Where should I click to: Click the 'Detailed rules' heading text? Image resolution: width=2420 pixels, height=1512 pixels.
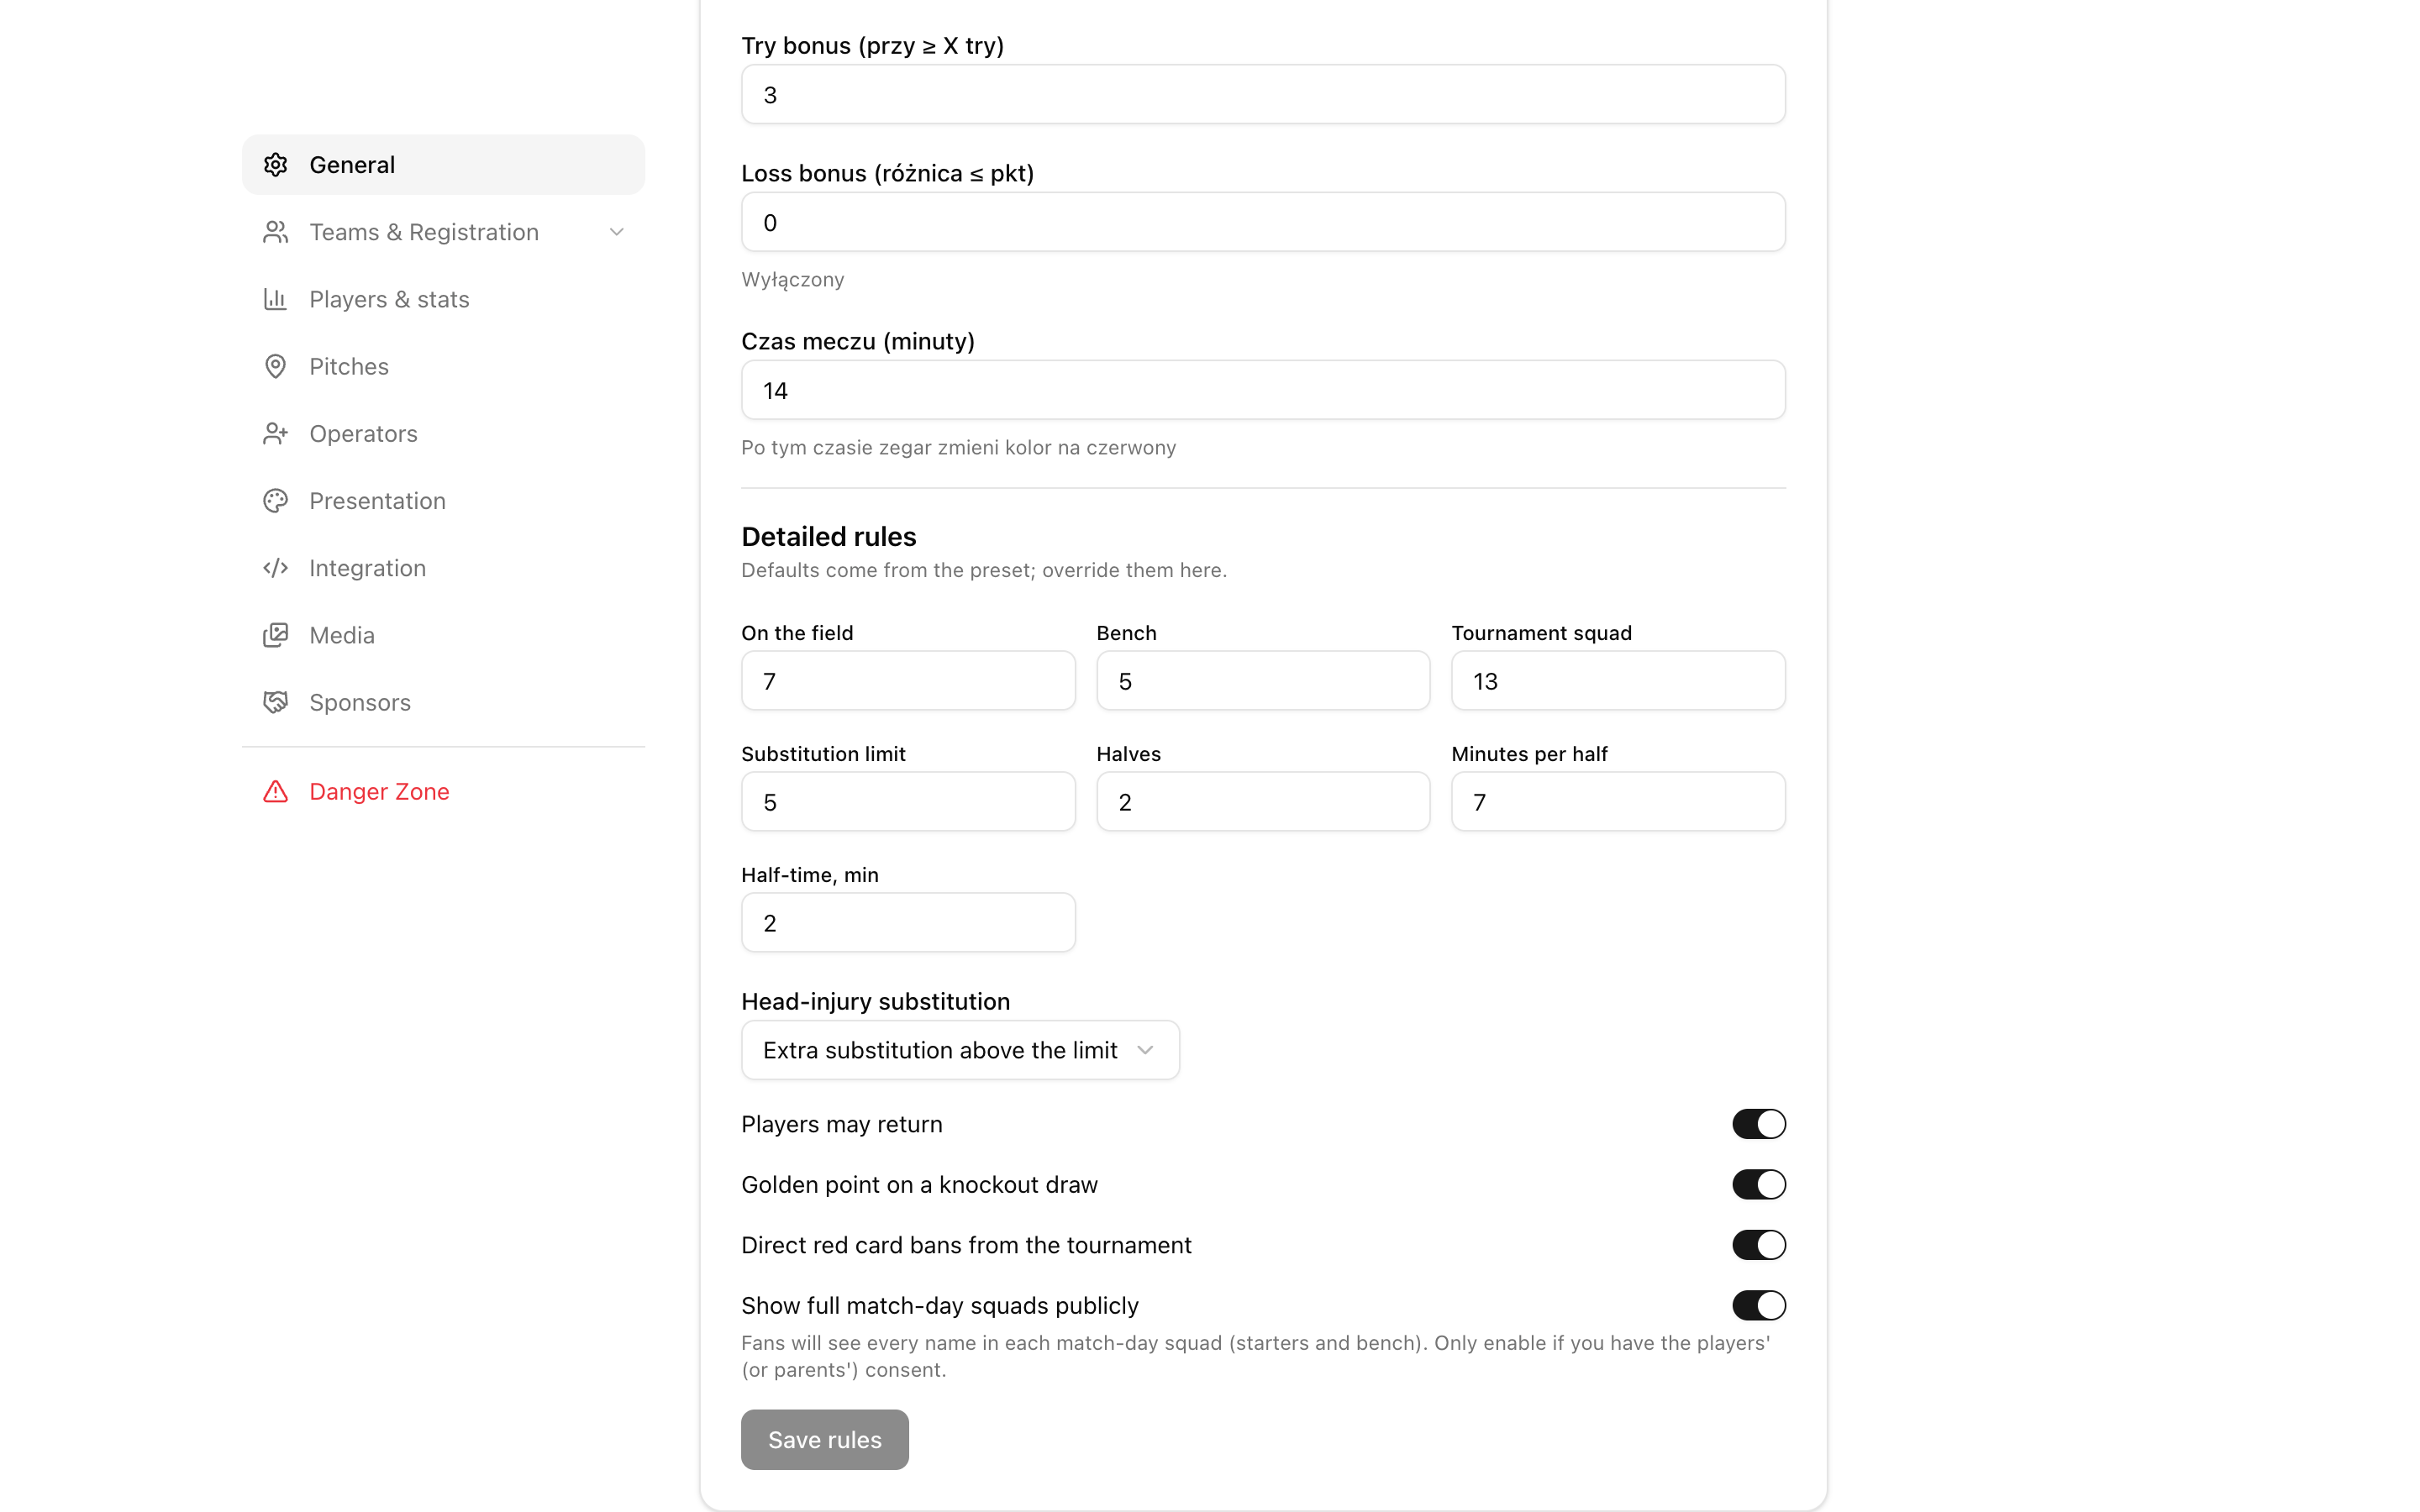[828, 537]
